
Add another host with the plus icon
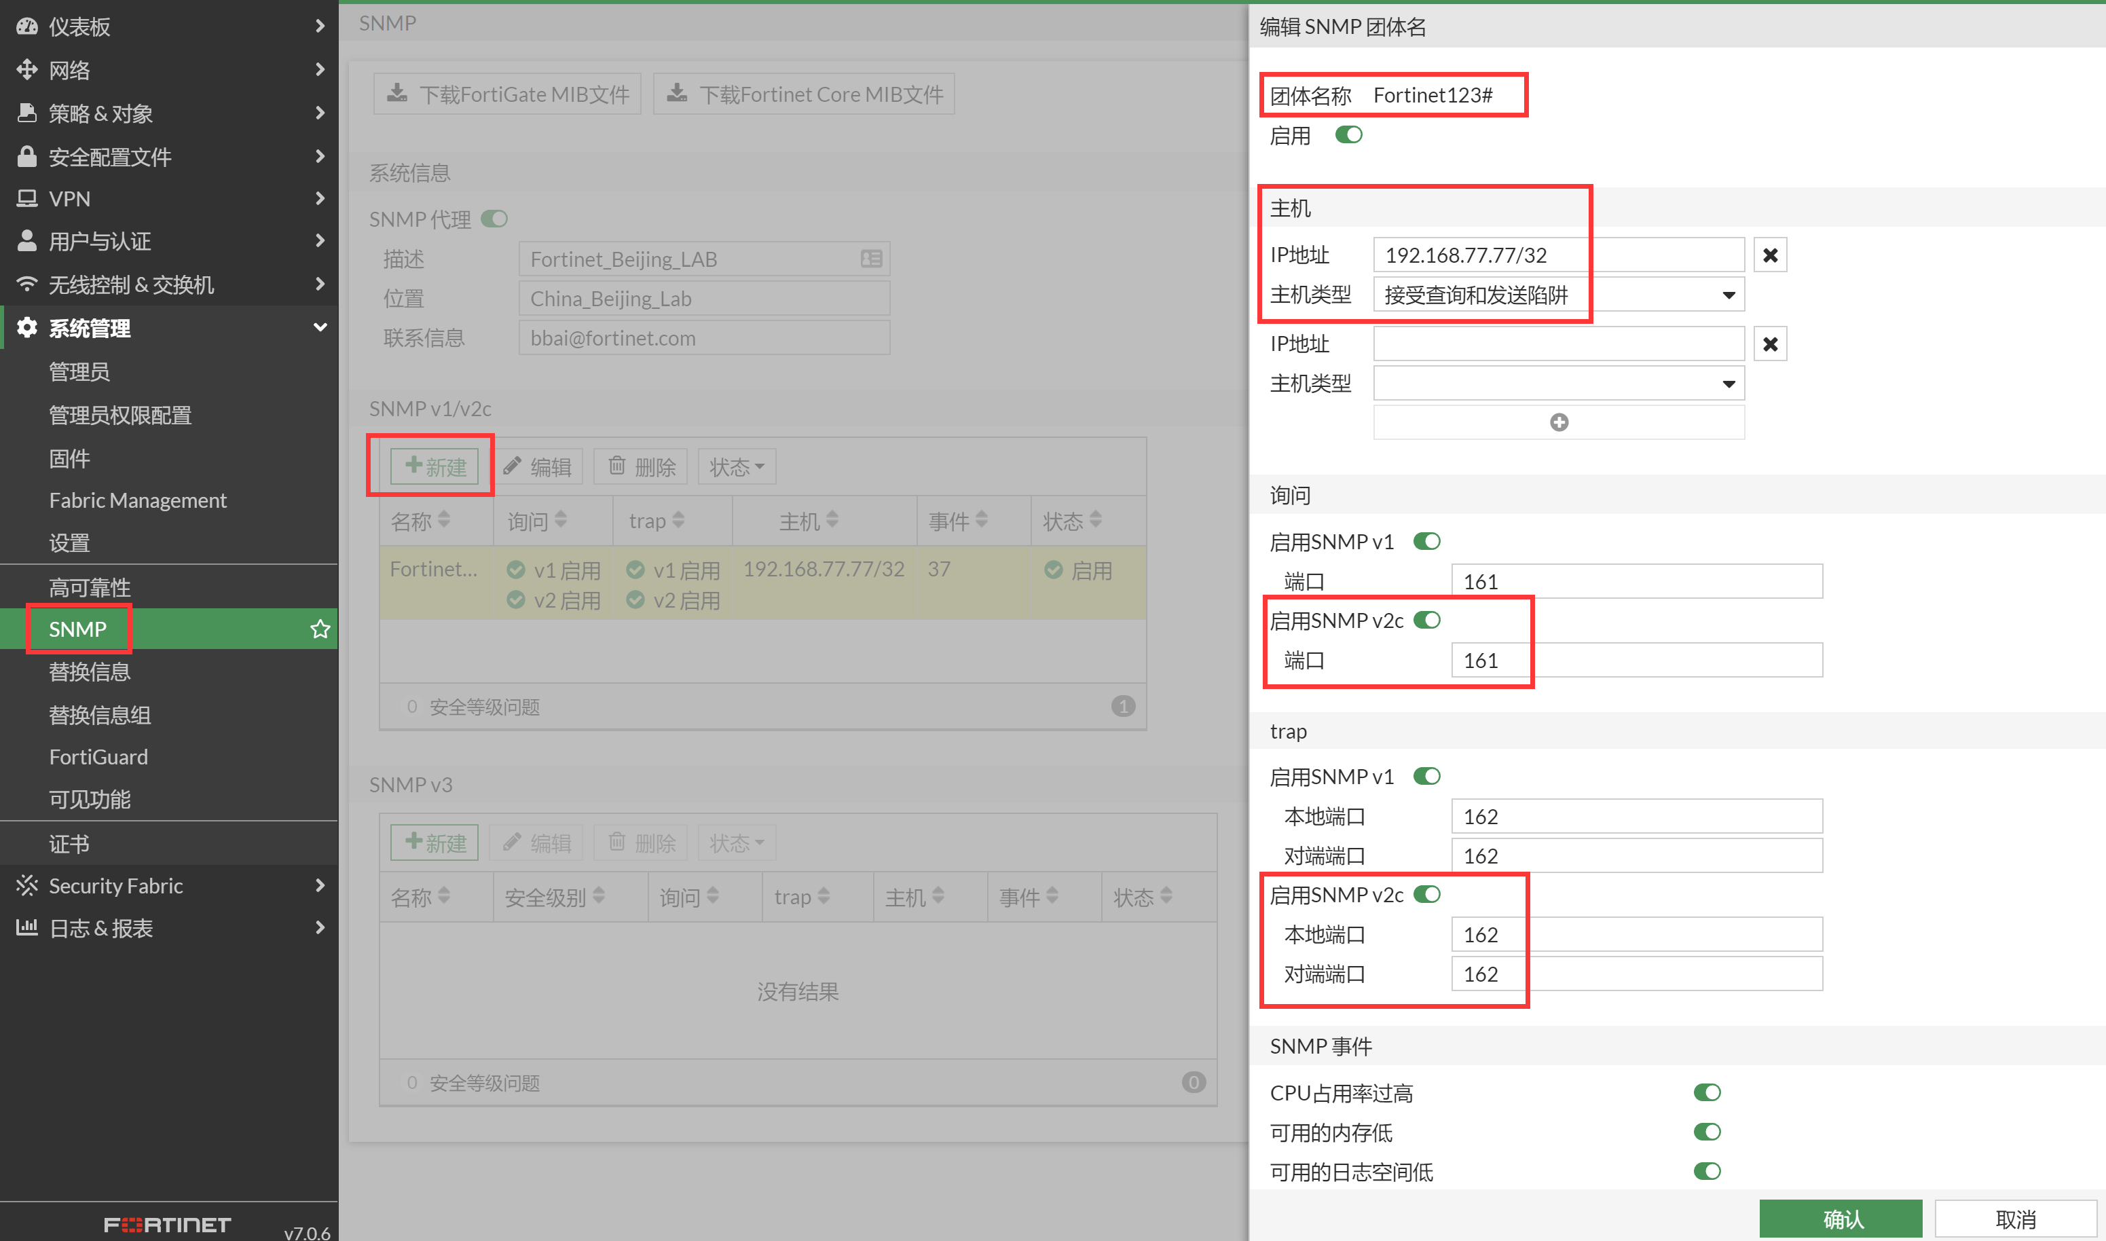click(1557, 422)
